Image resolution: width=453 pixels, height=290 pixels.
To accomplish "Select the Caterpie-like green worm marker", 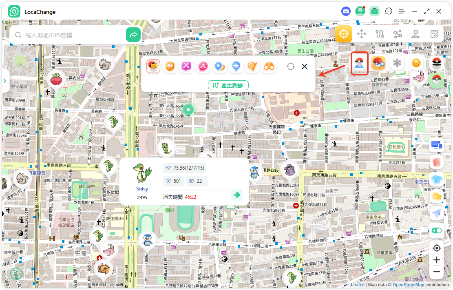I will [167, 148].
